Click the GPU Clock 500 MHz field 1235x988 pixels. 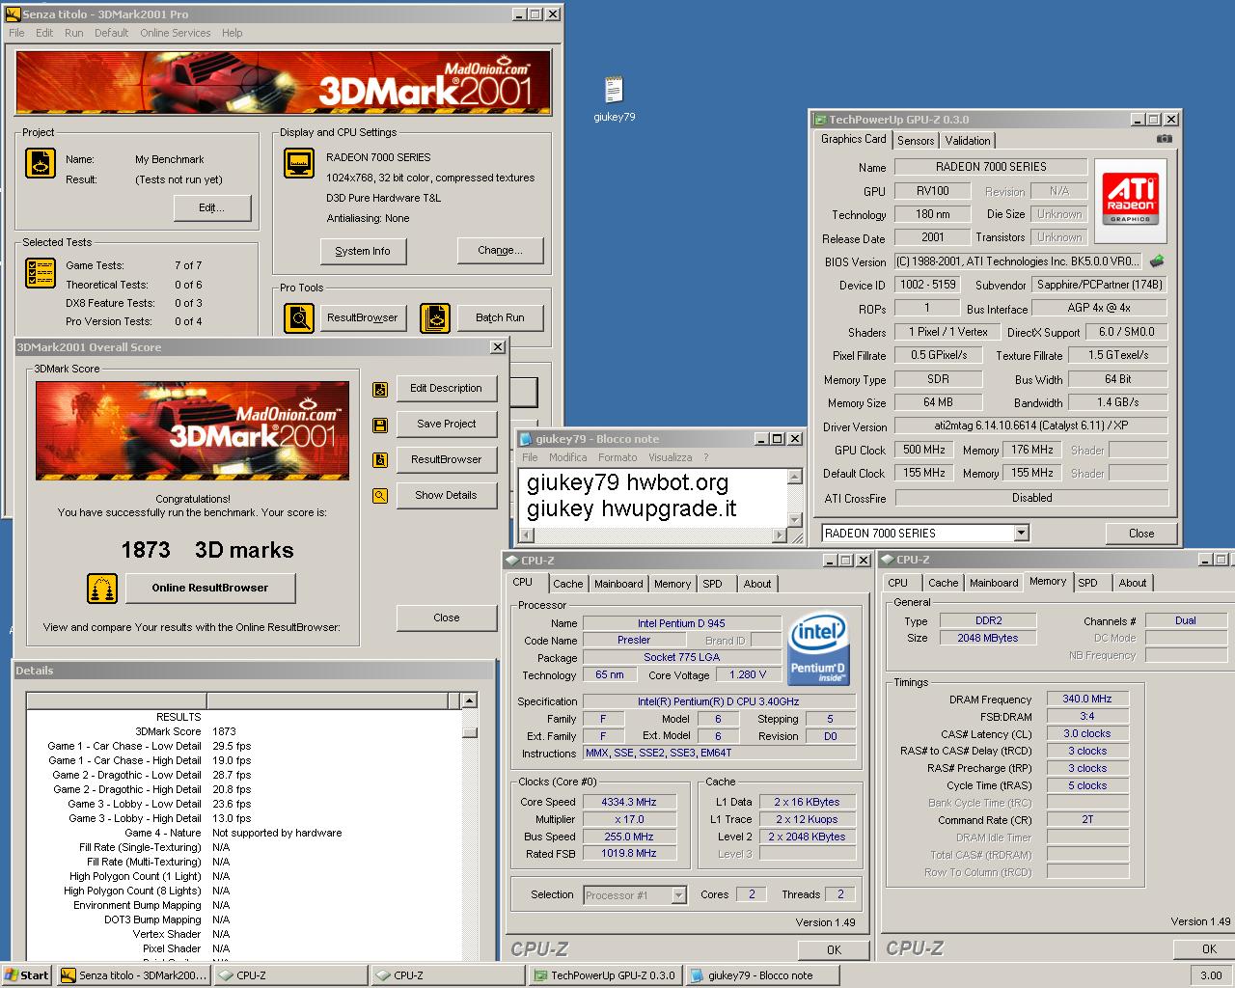click(924, 450)
